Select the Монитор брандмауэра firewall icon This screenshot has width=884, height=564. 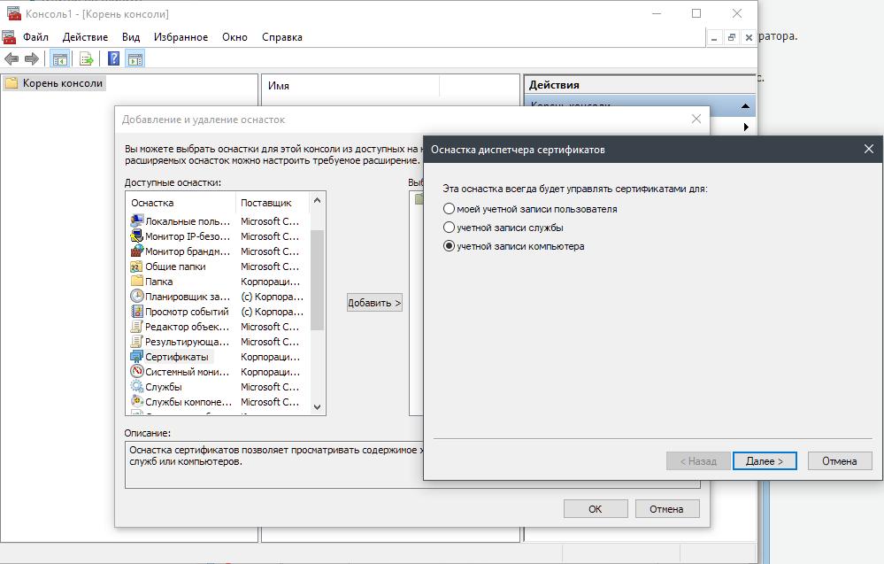[137, 251]
